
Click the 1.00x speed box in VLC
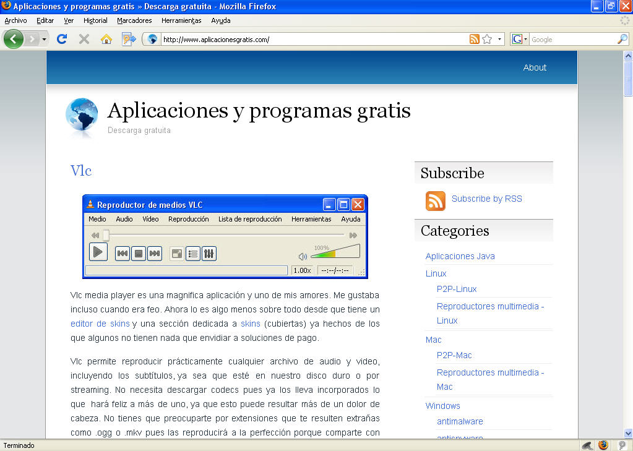pyautogui.click(x=302, y=270)
